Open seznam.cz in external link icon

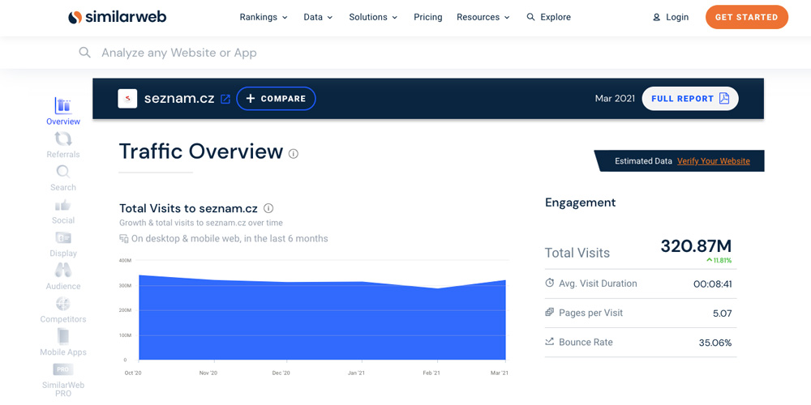click(225, 99)
